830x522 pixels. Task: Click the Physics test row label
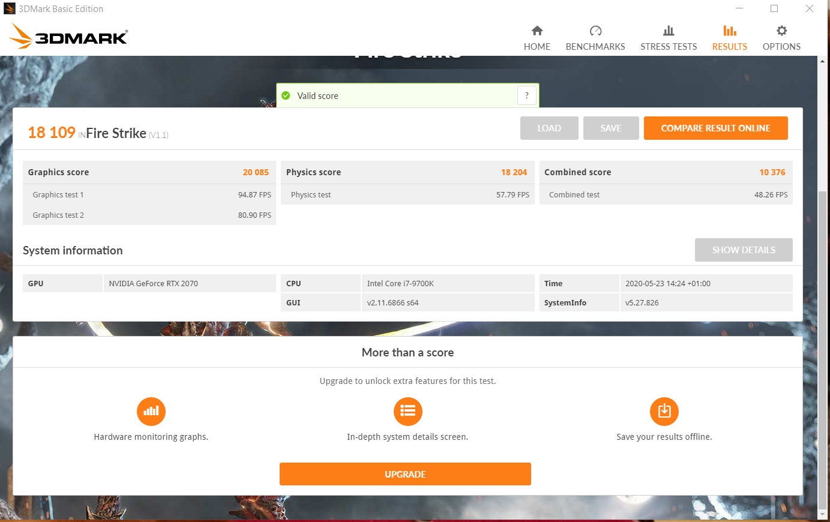(311, 194)
